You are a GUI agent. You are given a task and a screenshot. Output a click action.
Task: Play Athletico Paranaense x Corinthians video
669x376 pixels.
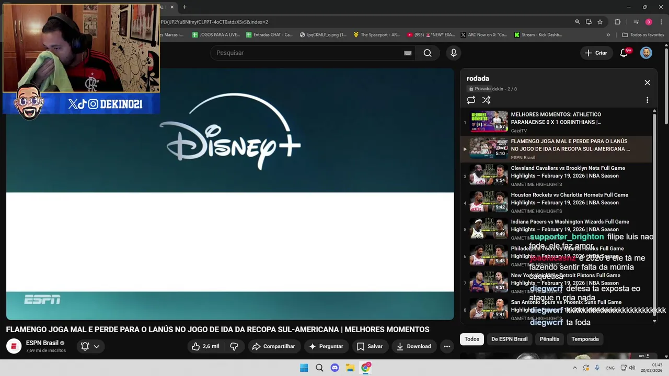(556, 122)
